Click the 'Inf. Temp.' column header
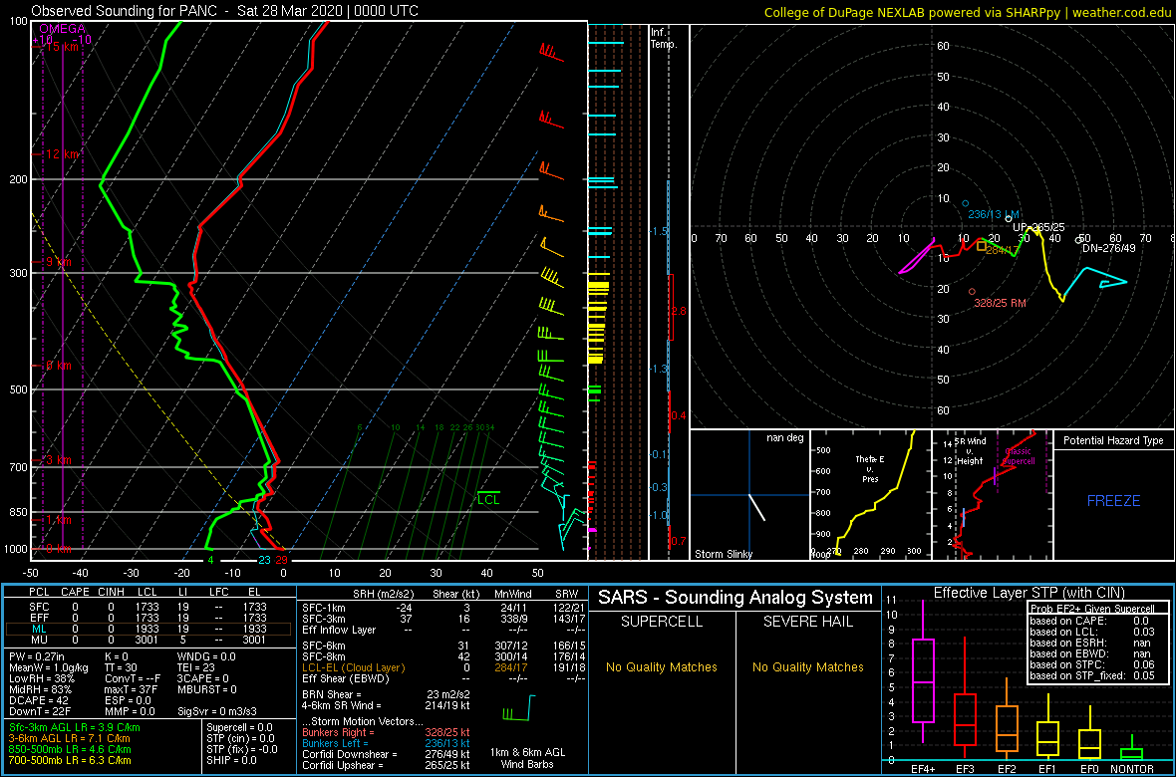 point(665,38)
